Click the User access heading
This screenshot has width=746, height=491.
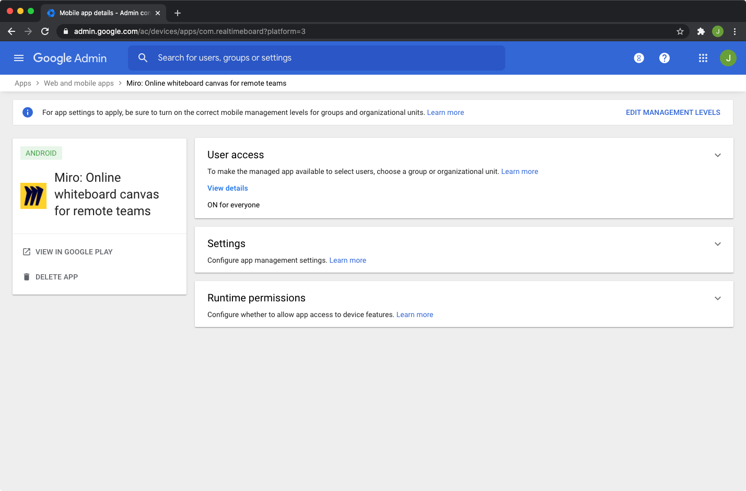tap(236, 155)
